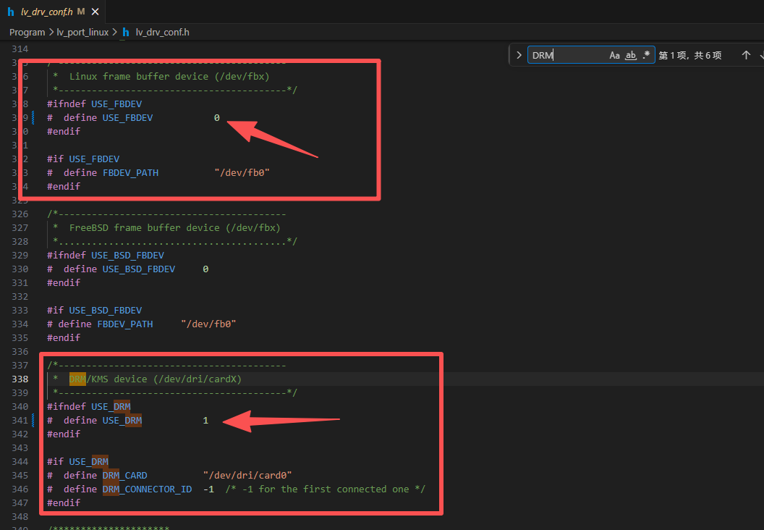The image size is (764, 530).
Task: Open the Program breadcrumb folder
Action: click(27, 32)
